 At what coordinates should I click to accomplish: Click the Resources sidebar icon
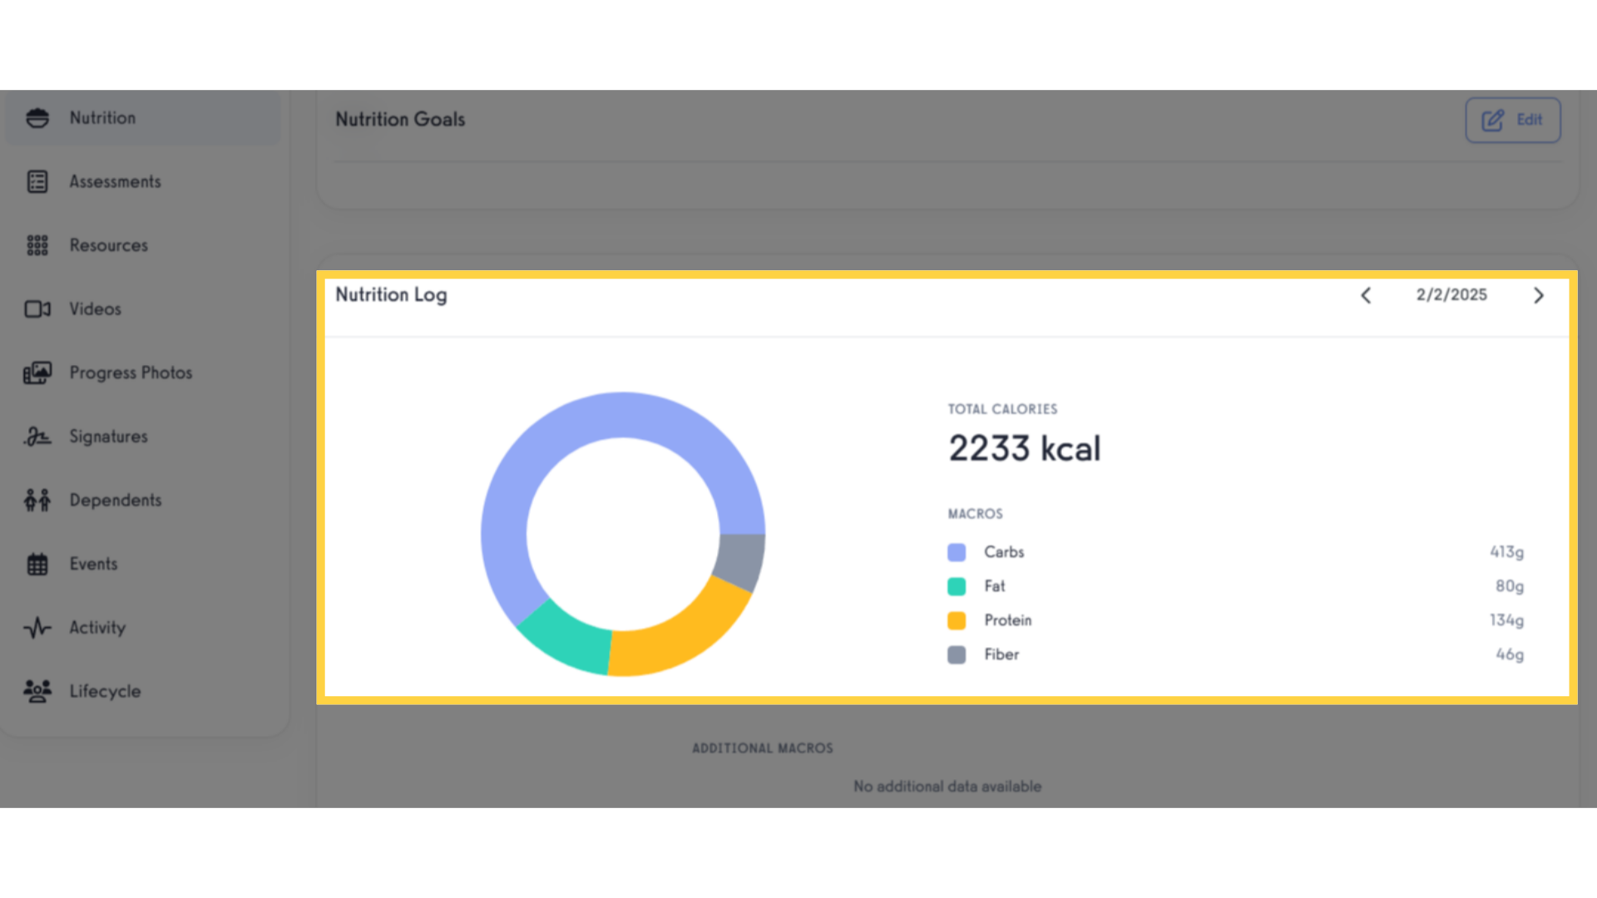(37, 244)
